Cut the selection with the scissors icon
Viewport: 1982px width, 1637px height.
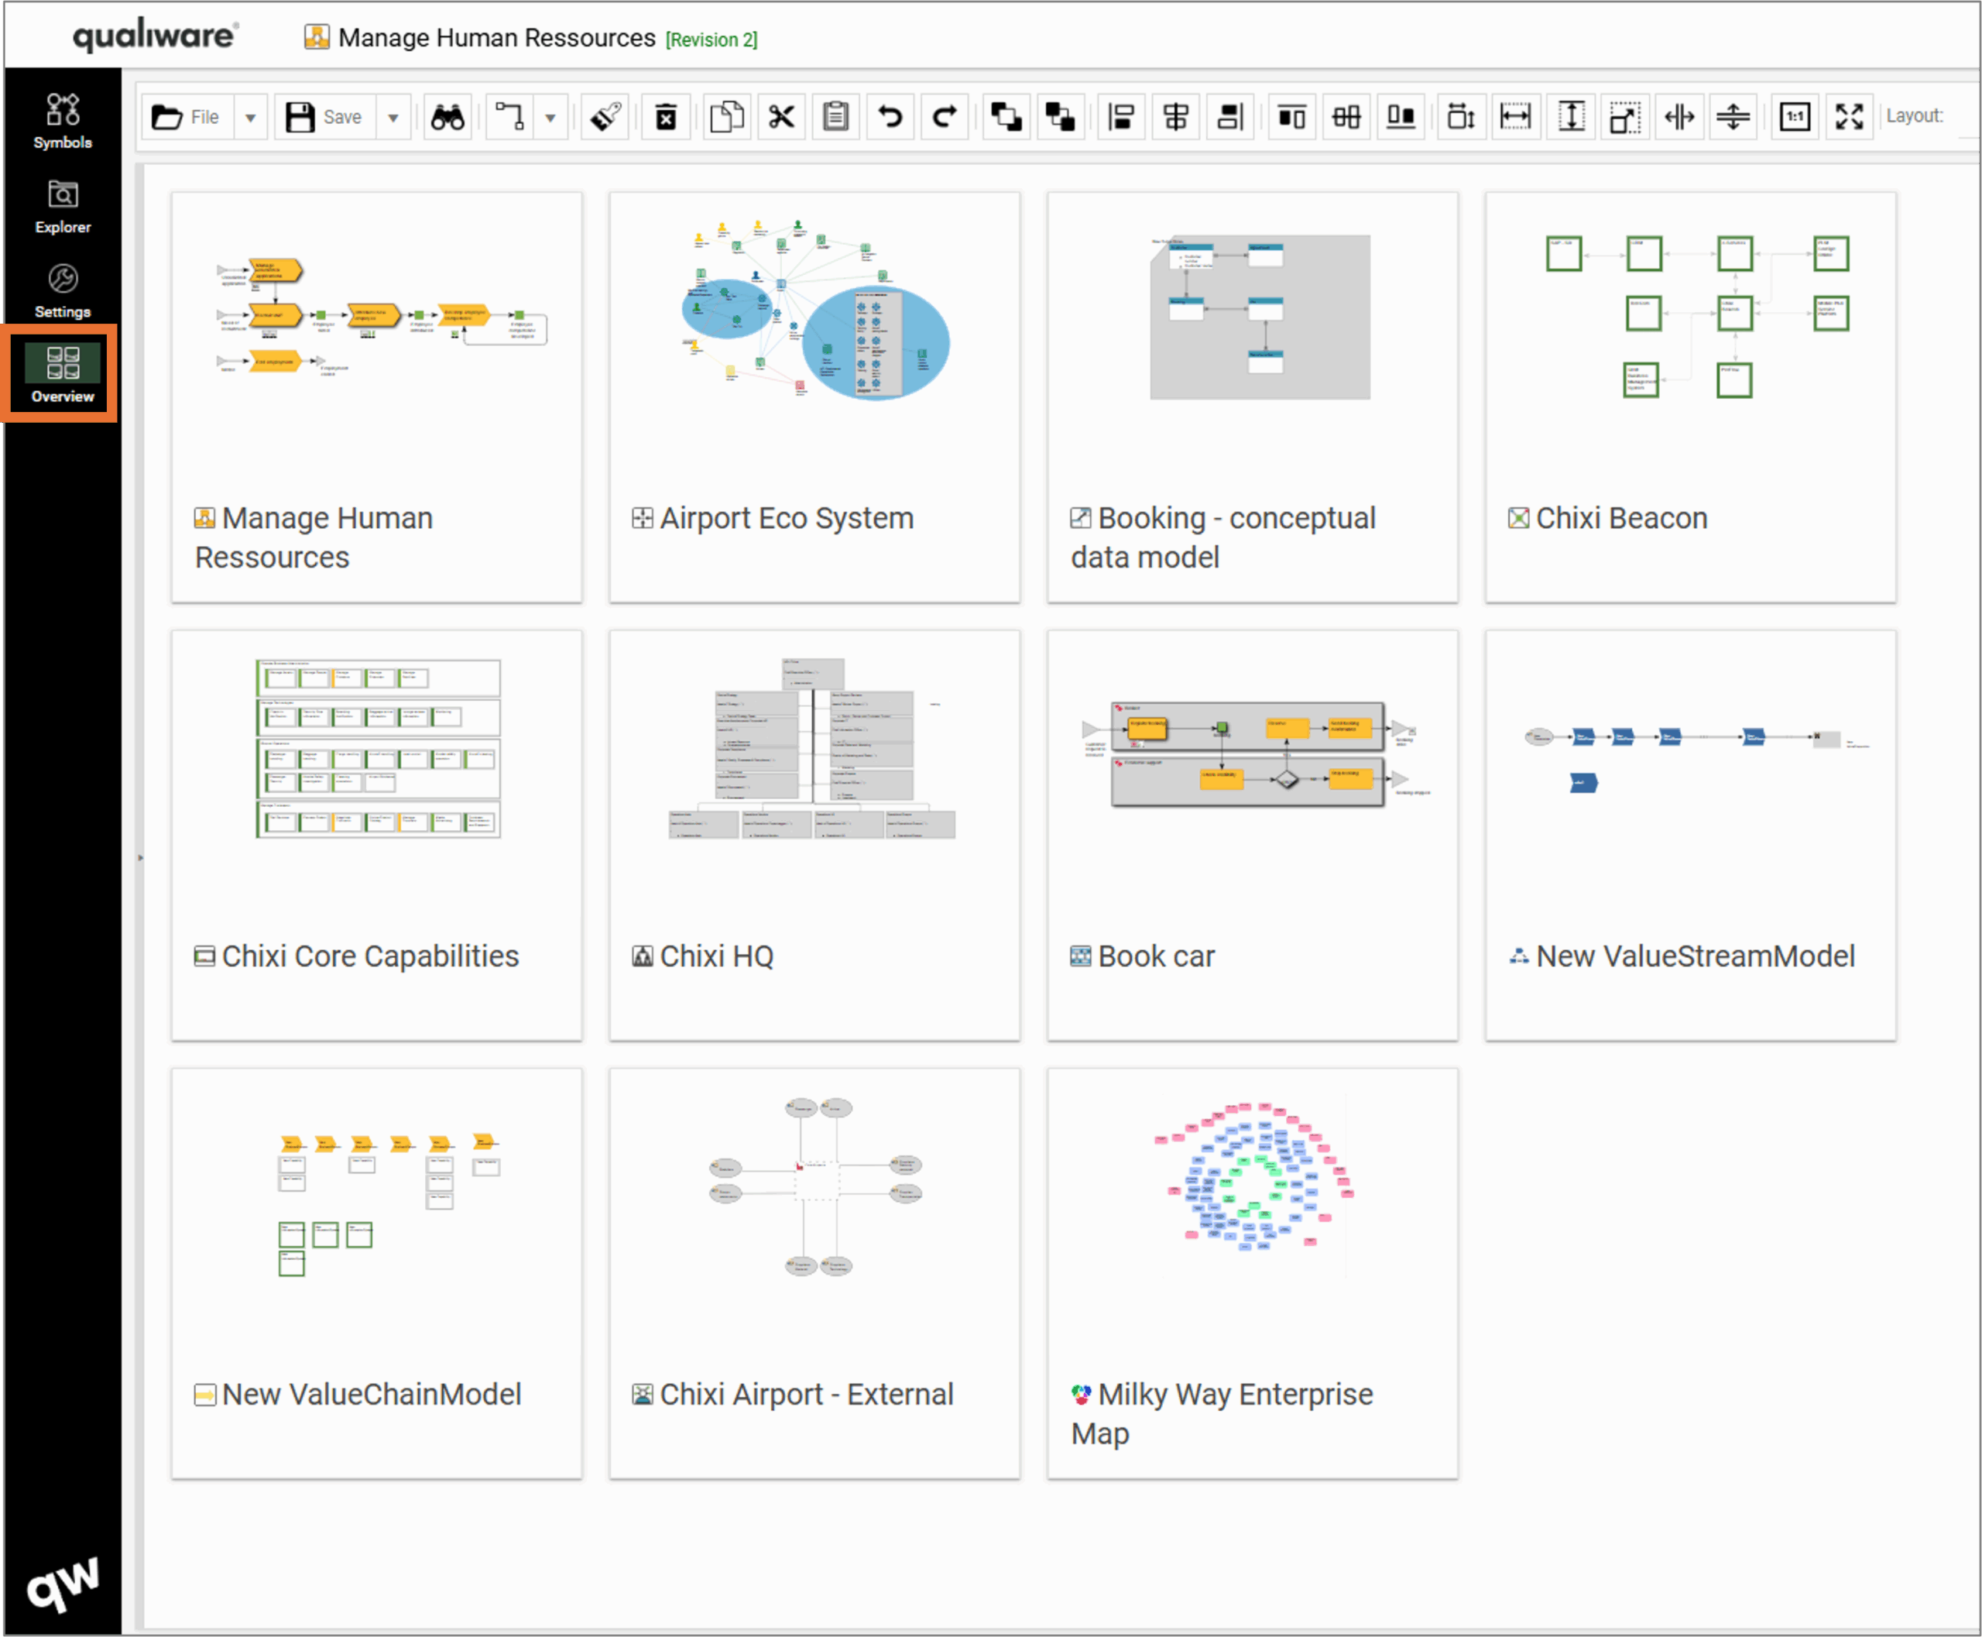[x=780, y=116]
